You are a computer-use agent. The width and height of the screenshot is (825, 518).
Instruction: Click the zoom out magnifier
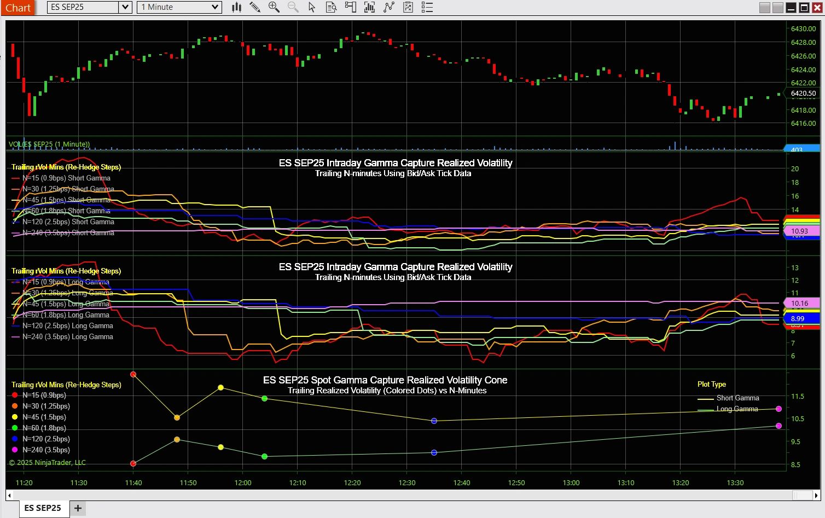click(293, 7)
